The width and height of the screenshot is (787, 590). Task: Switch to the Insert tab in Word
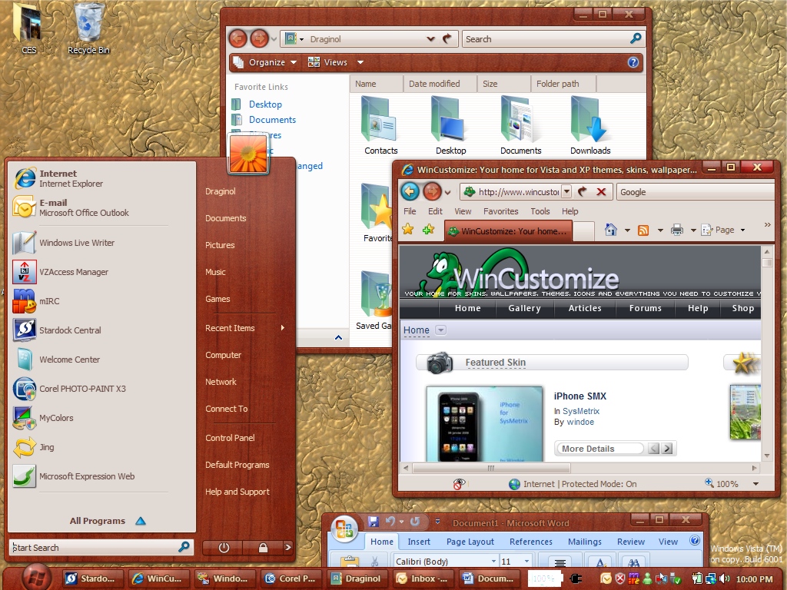pyautogui.click(x=419, y=542)
